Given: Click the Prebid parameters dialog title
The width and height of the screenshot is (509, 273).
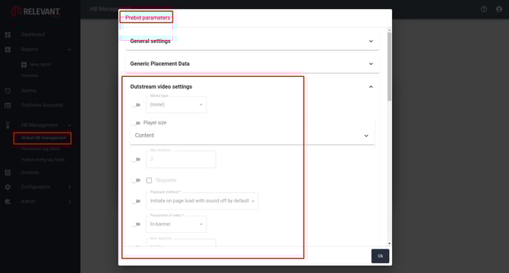Looking at the screenshot, I should (x=148, y=18).
